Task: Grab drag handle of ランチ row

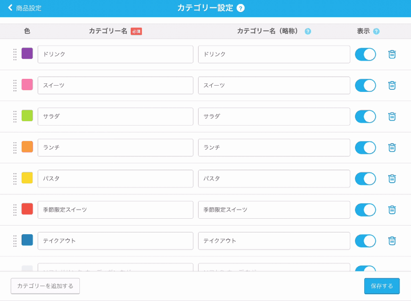Action: [x=15, y=147]
